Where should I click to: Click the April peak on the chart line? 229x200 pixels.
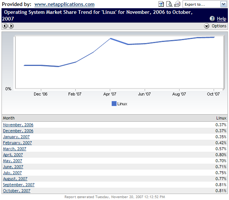[x=111, y=39]
